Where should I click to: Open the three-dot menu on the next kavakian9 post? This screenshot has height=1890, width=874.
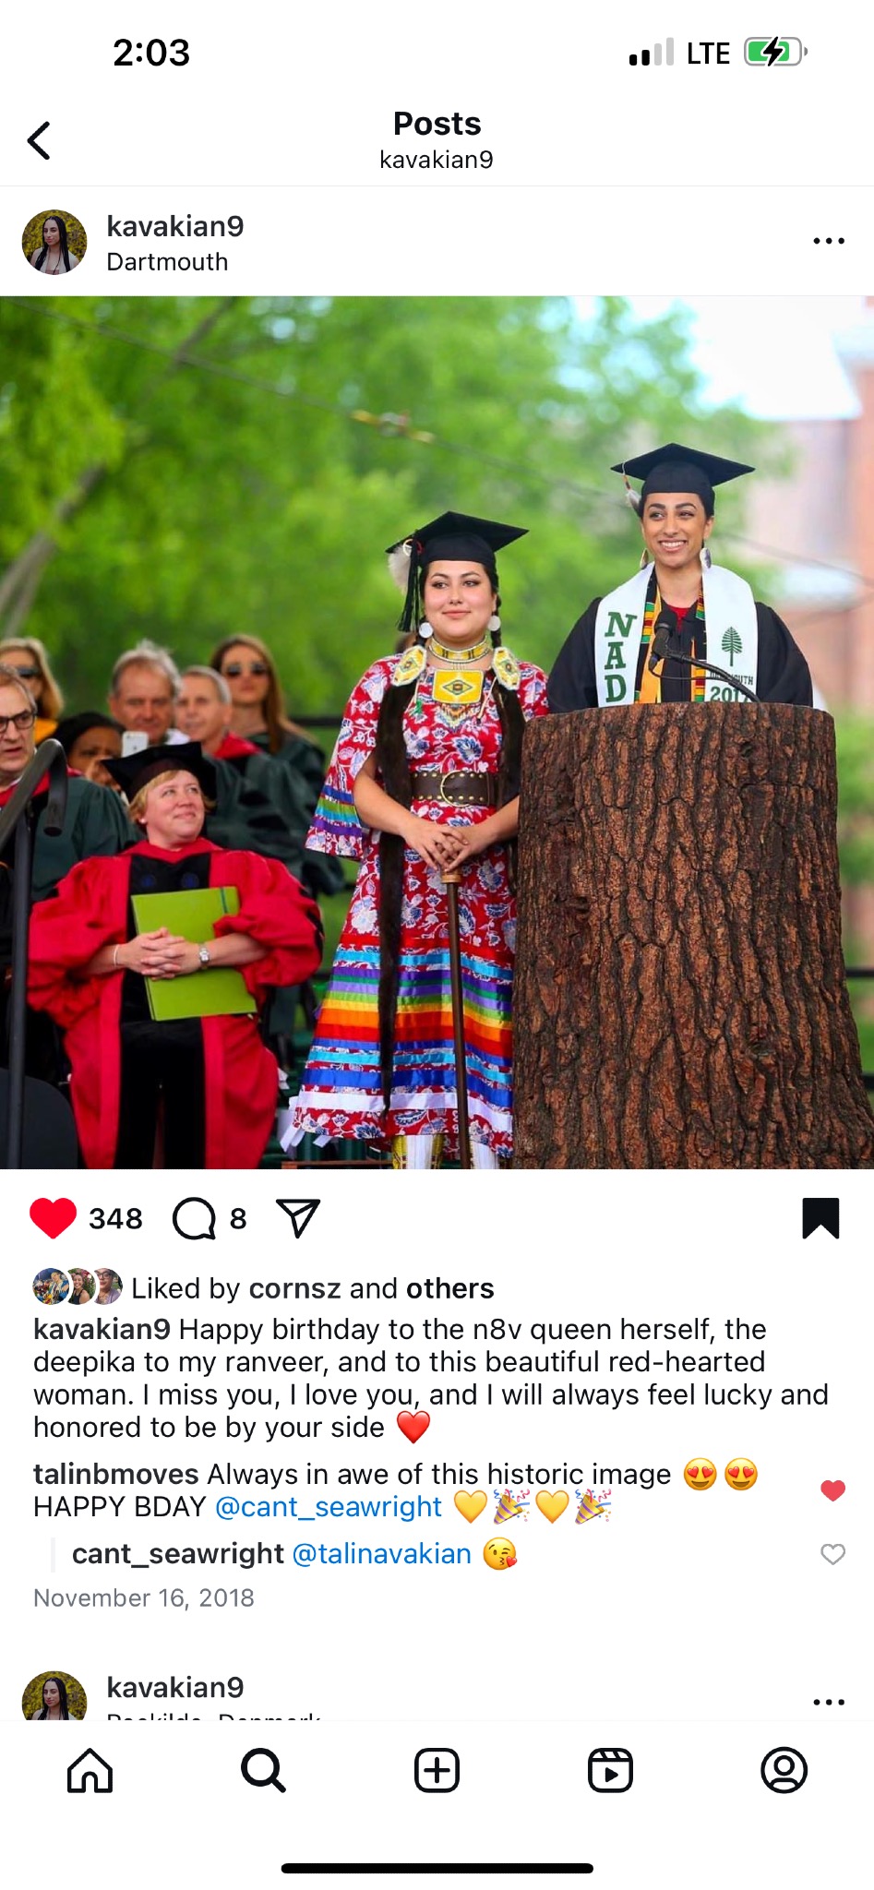[828, 1703]
